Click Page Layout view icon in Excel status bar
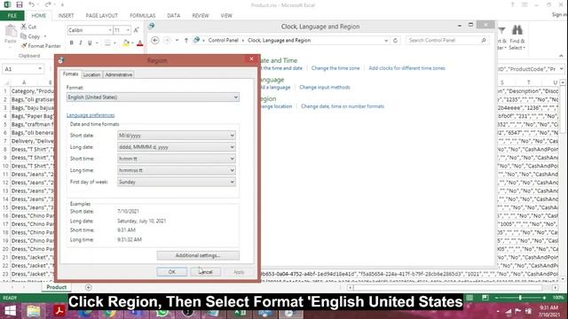Viewport: 568px width, 319px height. (x=485, y=298)
